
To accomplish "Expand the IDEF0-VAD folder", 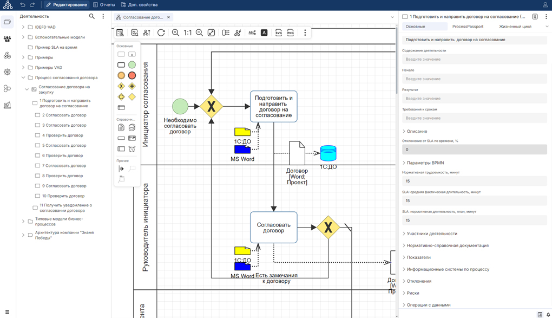I will 23,27.
